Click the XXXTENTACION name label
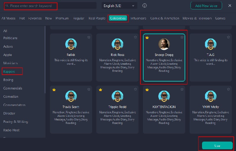 [x=164, y=107]
